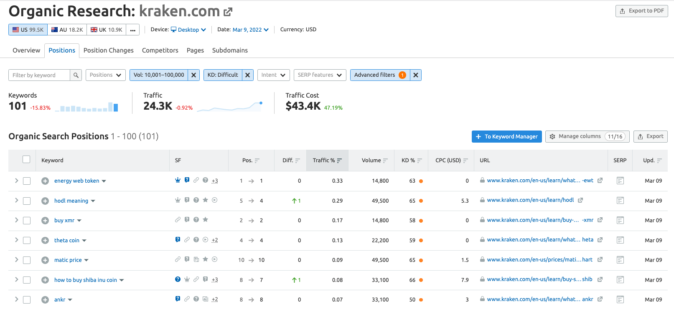Open matic price URL external link icon
The width and height of the screenshot is (674, 309).
pyautogui.click(x=600, y=259)
